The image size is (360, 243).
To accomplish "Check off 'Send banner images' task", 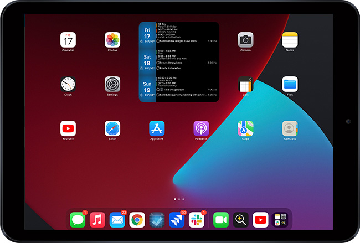I will click(x=158, y=41).
